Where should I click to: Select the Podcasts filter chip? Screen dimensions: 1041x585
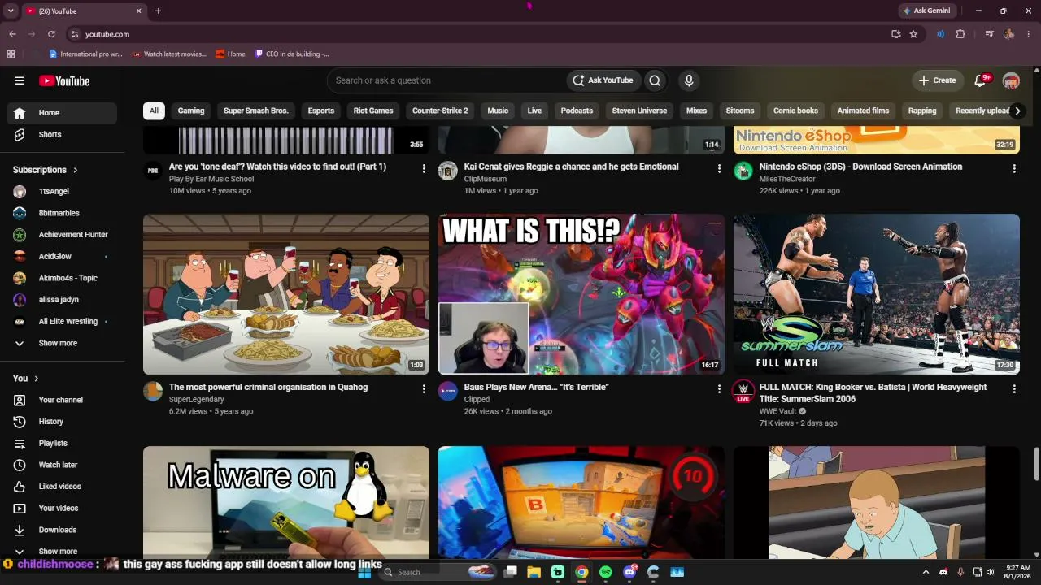(577, 110)
